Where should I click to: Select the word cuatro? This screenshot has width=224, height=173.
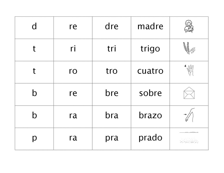tap(150, 71)
